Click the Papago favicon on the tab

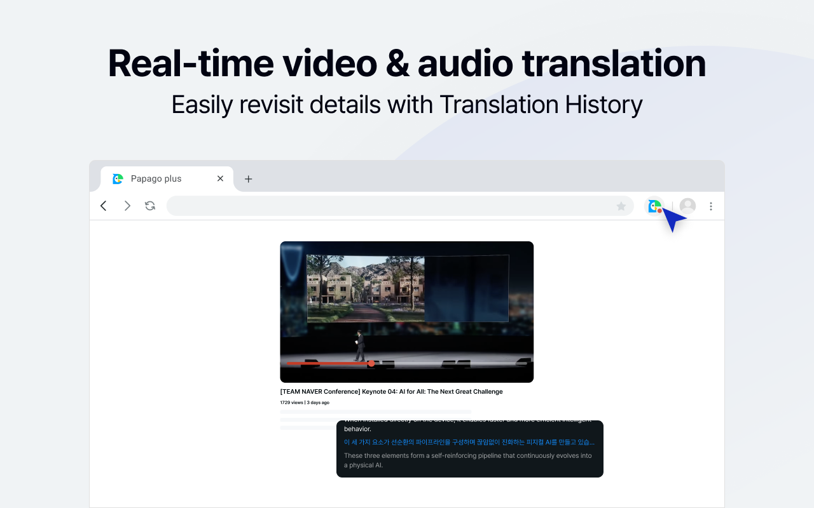118,178
